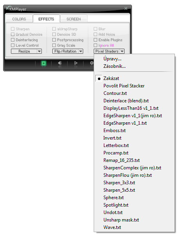Apply the Emboss.txt shader
The height and width of the screenshot is (236, 178).
pyautogui.click(x=134, y=131)
